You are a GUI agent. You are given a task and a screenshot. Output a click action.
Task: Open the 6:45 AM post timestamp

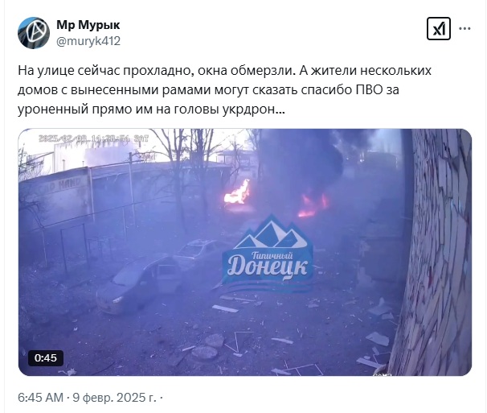(x=40, y=398)
